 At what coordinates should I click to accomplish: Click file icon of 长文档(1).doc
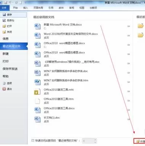coord(37,119)
